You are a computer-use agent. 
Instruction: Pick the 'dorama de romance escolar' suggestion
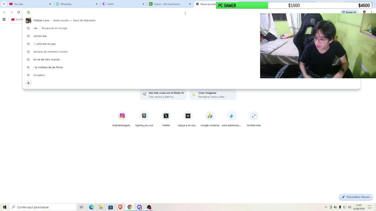[141, 52]
